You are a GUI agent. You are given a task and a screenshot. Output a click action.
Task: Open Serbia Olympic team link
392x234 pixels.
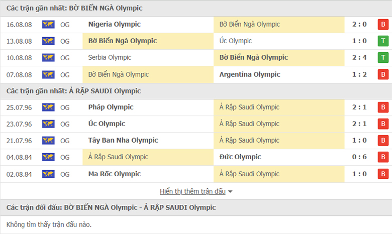110,57
